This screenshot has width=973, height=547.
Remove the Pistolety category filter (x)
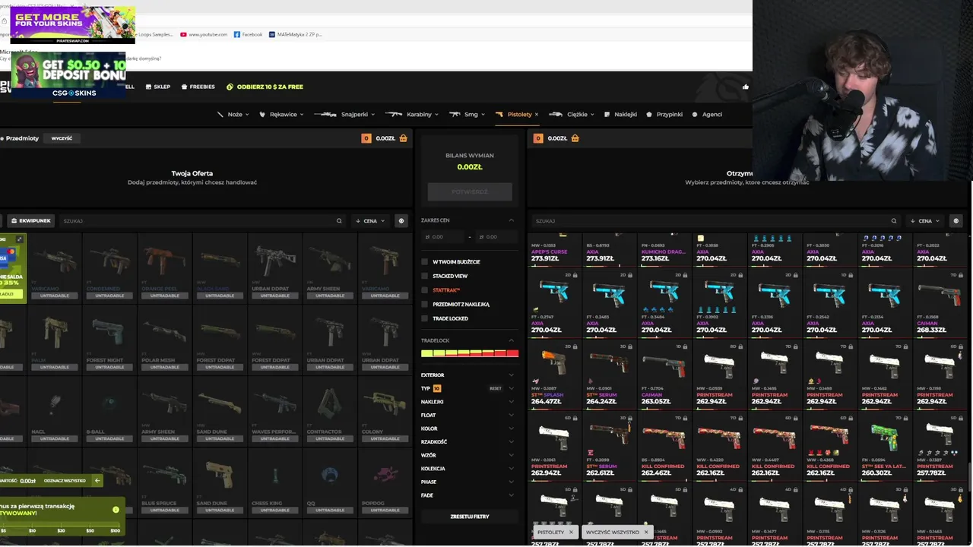coord(537,115)
